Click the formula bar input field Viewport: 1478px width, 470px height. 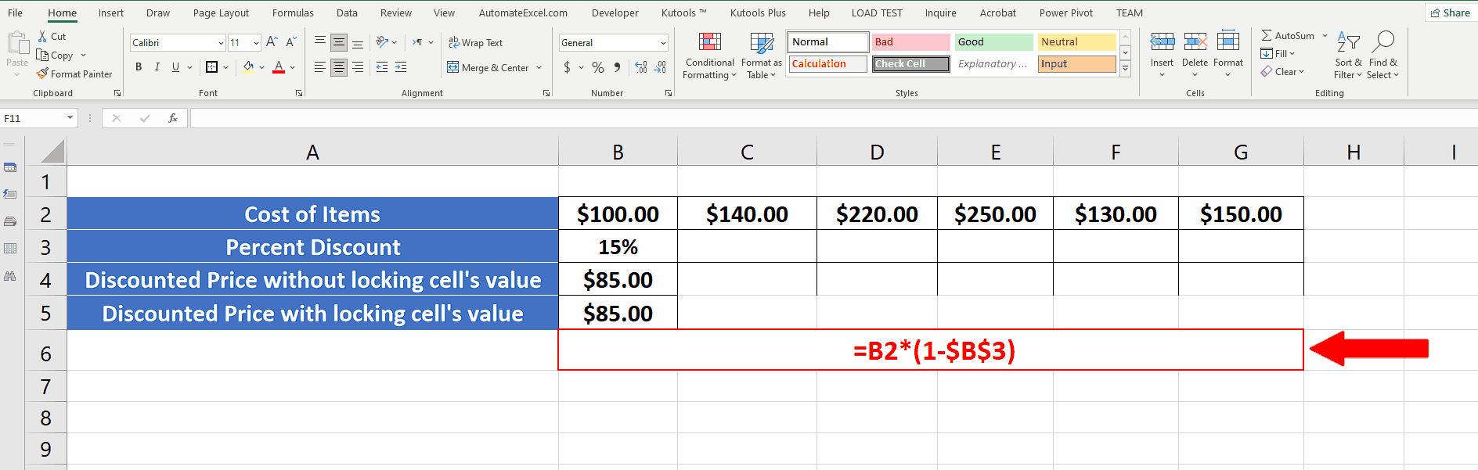coord(833,118)
